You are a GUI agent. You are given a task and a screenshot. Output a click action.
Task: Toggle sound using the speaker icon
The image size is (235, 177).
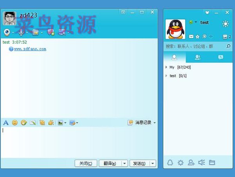coord(202,162)
